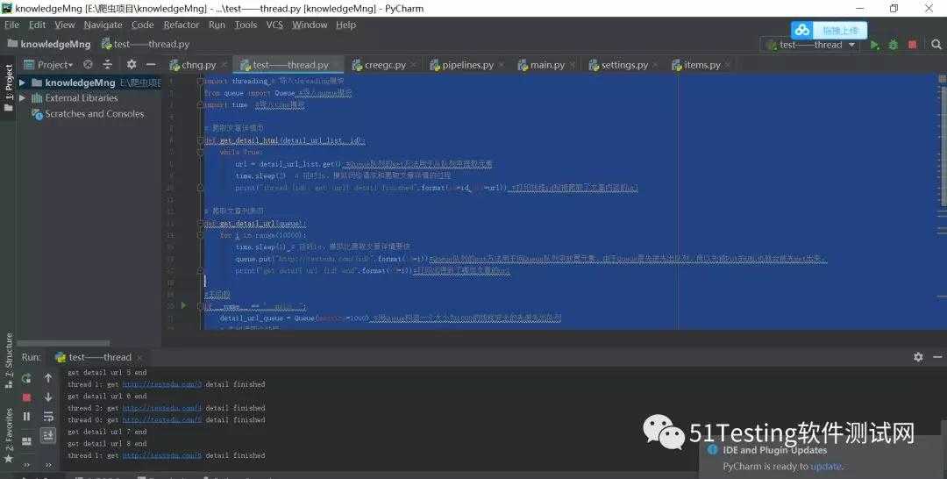This screenshot has width=947, height=479.
Task: Open the Window menu
Action: [310, 25]
